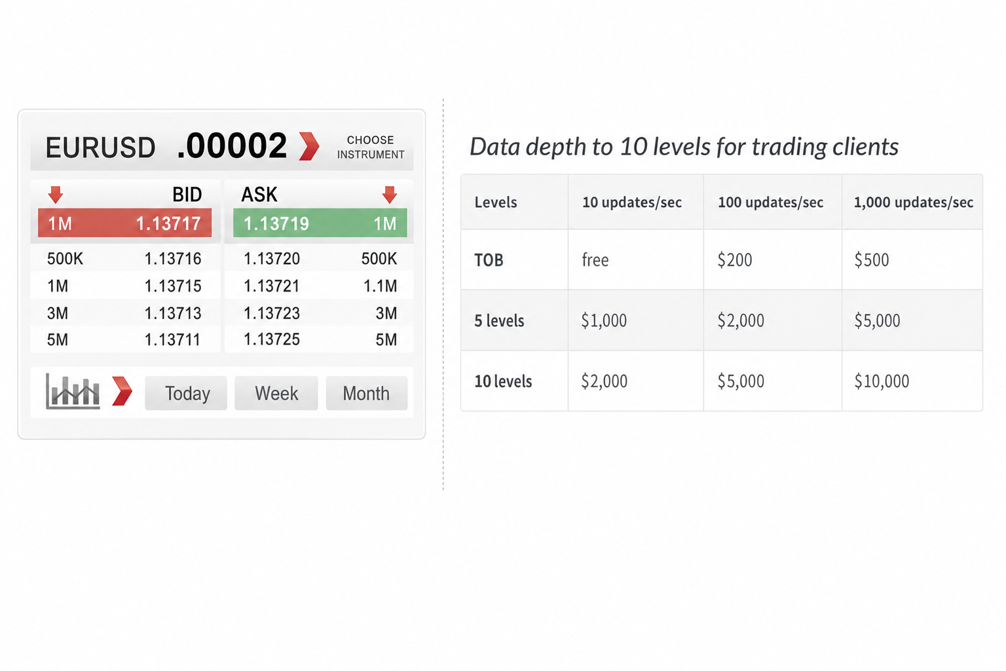Image resolution: width=1006 pixels, height=671 pixels.
Task: Click the Data depth to 10 levels heading
Action: pyautogui.click(x=684, y=147)
